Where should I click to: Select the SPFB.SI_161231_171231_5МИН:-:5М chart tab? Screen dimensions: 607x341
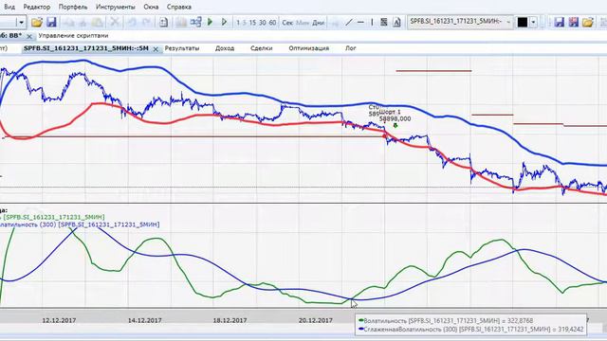click(86, 48)
